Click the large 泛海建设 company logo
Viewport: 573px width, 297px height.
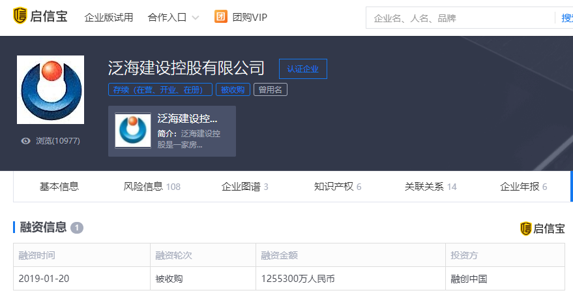coord(50,90)
